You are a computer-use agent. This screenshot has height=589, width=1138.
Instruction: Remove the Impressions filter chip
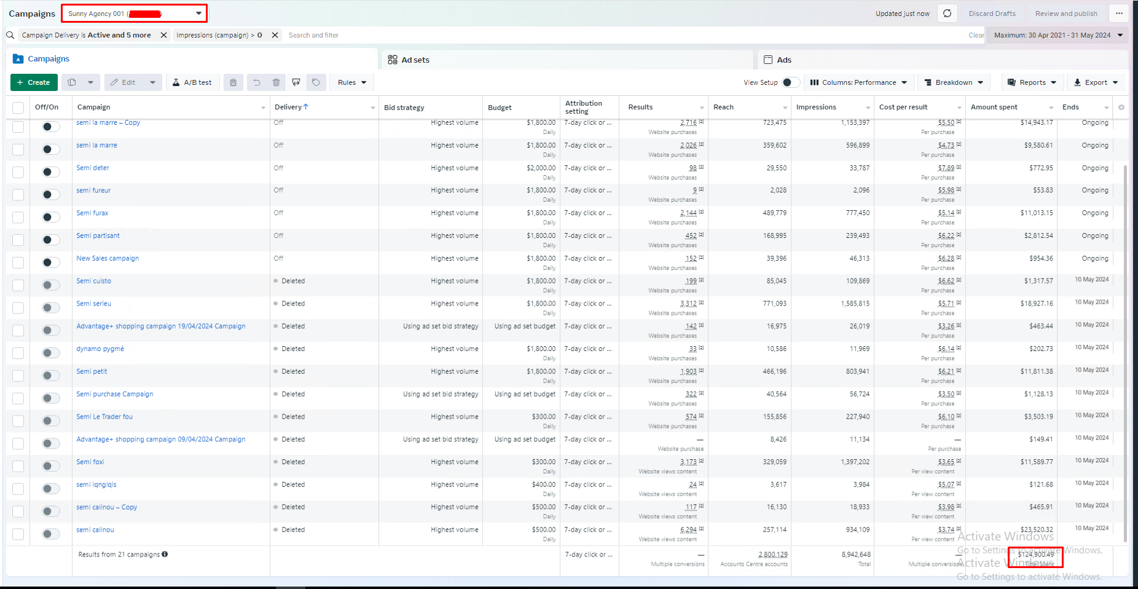275,35
